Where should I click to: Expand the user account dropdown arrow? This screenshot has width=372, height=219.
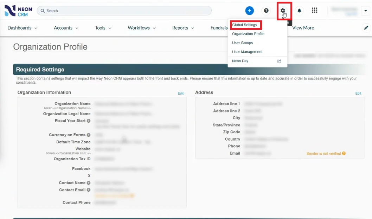pyautogui.click(x=364, y=11)
